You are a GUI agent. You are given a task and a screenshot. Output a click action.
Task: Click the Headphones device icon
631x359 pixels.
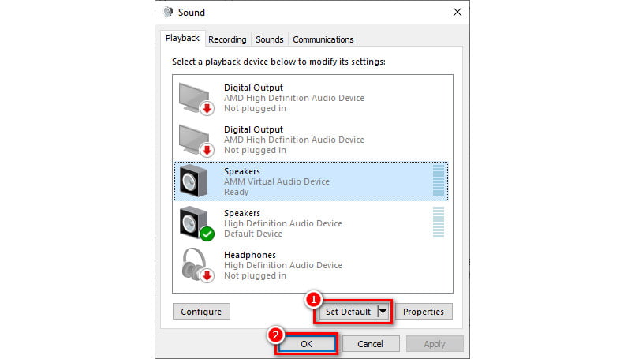(194, 265)
